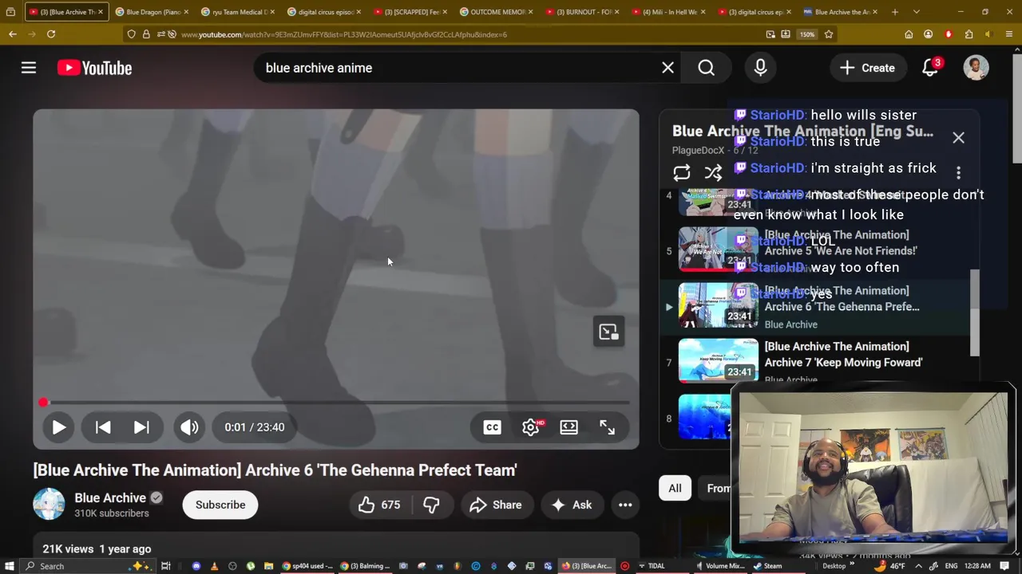Share the video
The image size is (1022, 574).
pyautogui.click(x=496, y=505)
